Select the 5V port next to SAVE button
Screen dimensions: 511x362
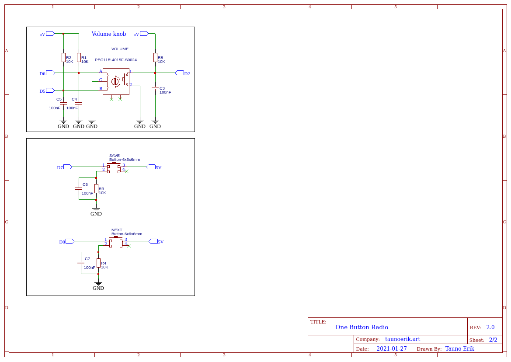click(151, 167)
